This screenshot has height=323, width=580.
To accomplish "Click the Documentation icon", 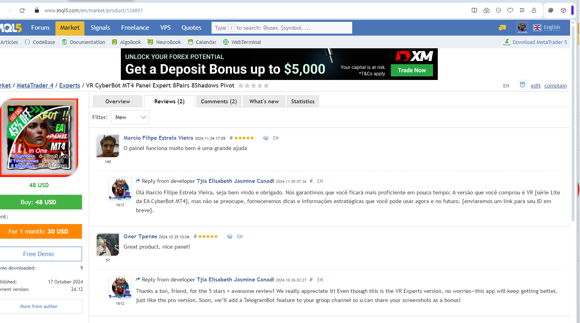I will coord(65,42).
